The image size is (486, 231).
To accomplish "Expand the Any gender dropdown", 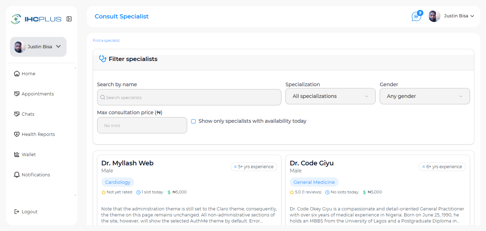I will click(424, 96).
